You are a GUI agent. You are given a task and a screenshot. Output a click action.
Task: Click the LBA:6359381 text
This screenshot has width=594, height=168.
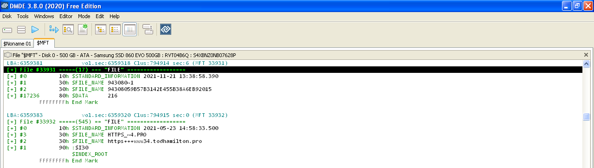point(25,63)
